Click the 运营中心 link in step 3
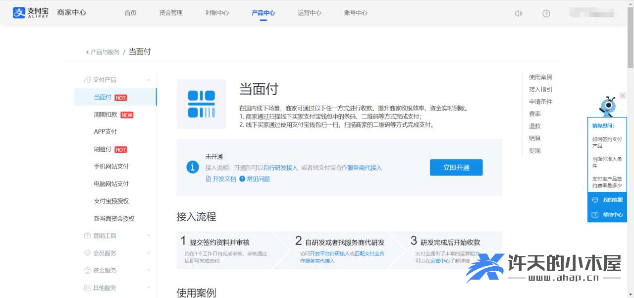The image size is (634, 298). [440, 261]
